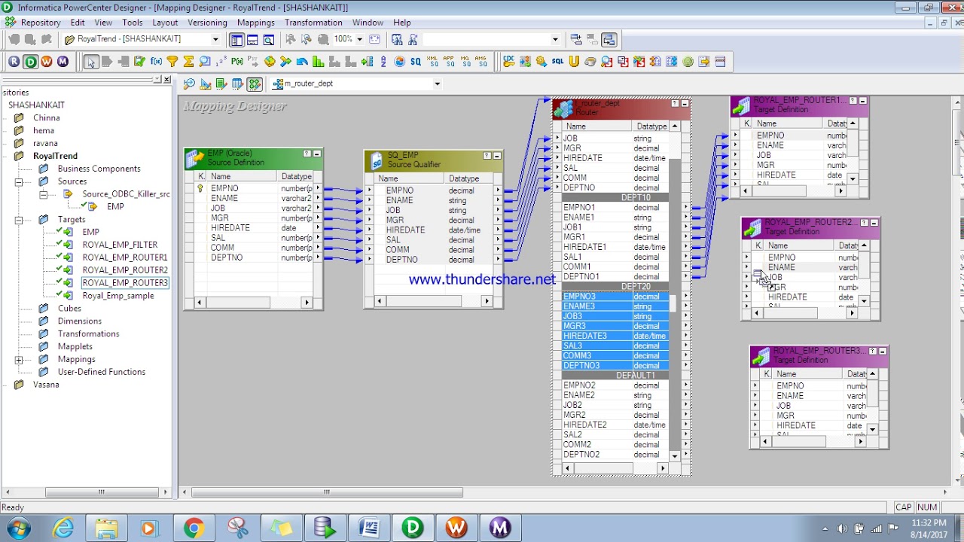Select the Sequence Generator 123 icon
The height and width of the screenshot is (542, 964).
(221, 62)
